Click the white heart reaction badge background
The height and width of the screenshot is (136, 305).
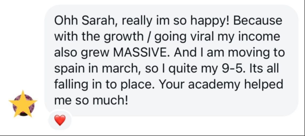tap(60, 121)
